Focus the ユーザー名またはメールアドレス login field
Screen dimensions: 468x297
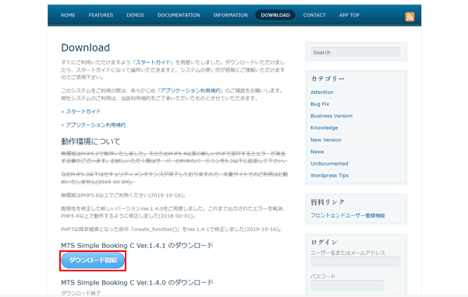click(x=355, y=262)
